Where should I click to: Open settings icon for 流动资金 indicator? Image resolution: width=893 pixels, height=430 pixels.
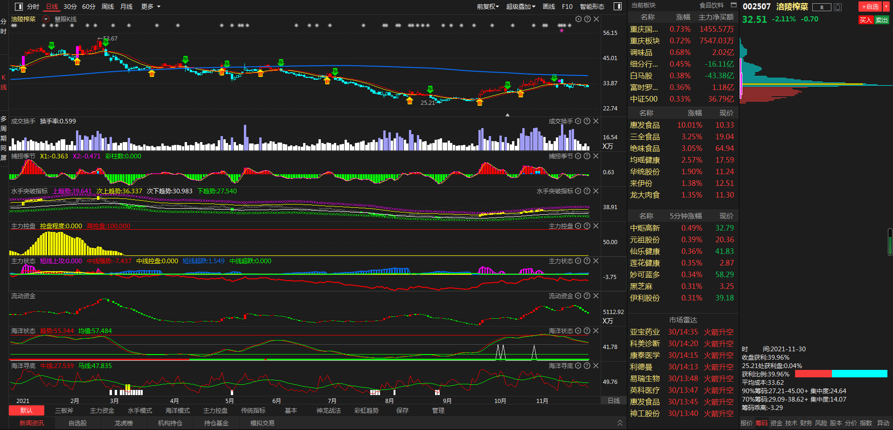(x=578, y=296)
